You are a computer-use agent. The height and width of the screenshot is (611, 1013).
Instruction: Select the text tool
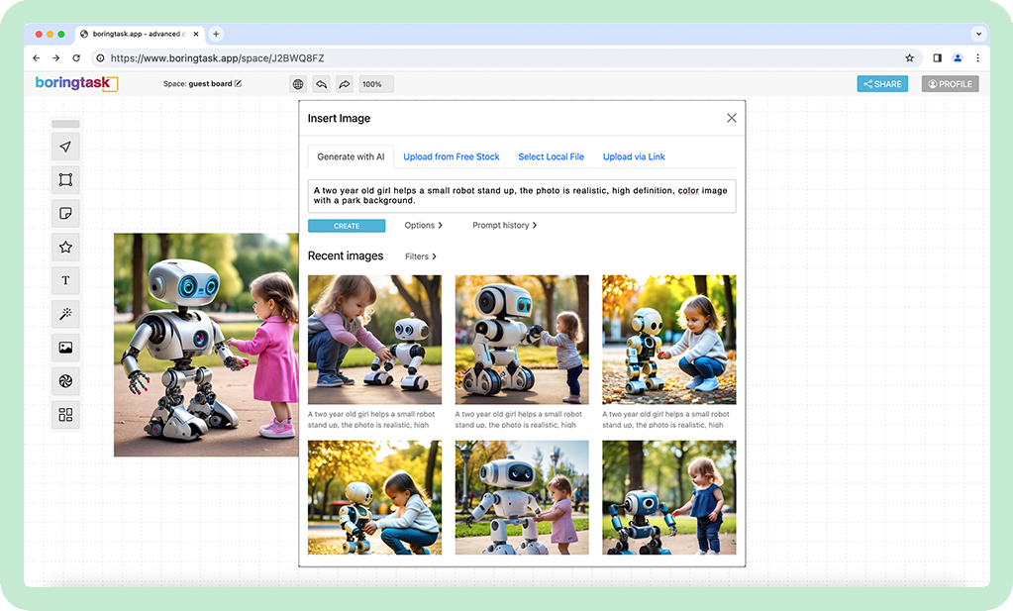click(65, 280)
